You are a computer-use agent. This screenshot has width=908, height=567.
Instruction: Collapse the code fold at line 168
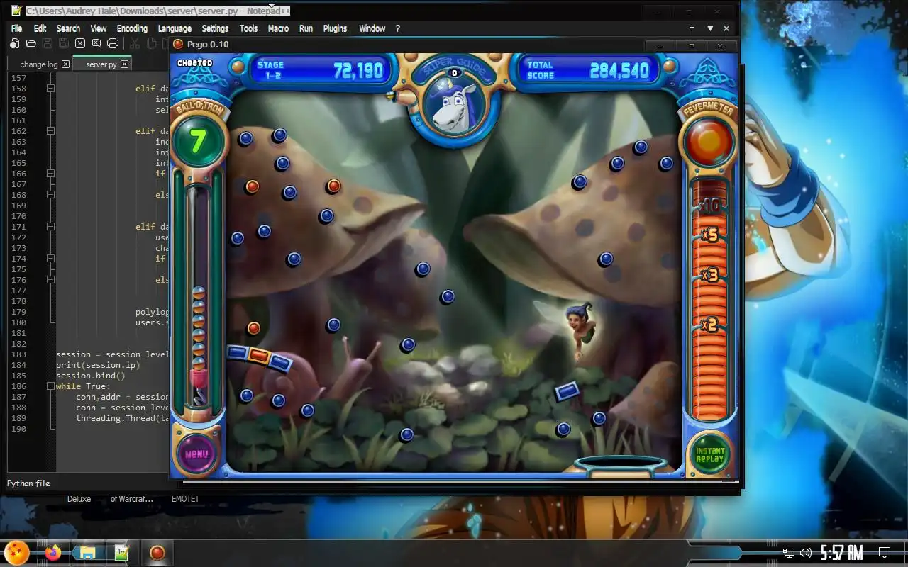click(x=50, y=195)
